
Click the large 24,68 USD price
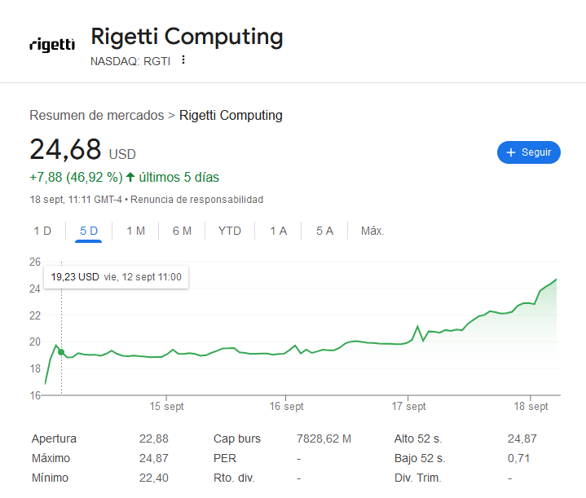(66, 150)
